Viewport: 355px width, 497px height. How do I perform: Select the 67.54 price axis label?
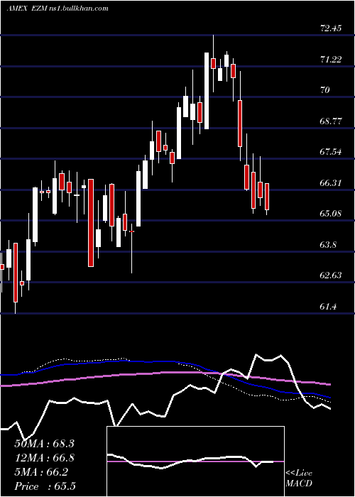[331, 152]
